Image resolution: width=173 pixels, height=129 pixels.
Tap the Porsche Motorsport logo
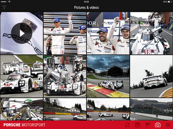pos(25,125)
